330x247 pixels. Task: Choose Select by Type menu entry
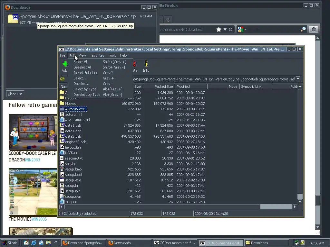point(100,89)
